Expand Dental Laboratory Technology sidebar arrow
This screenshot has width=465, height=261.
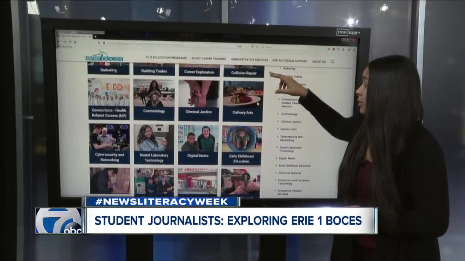pos(277,148)
